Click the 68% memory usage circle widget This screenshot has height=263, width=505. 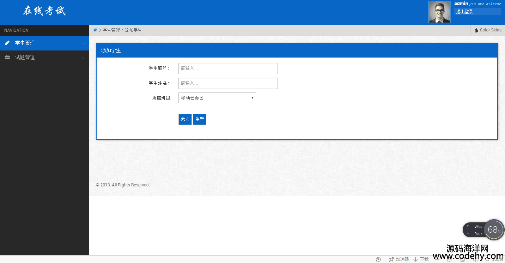(x=494, y=230)
